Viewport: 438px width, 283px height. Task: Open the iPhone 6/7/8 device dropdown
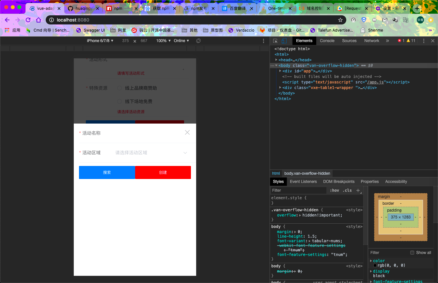[x=100, y=41]
